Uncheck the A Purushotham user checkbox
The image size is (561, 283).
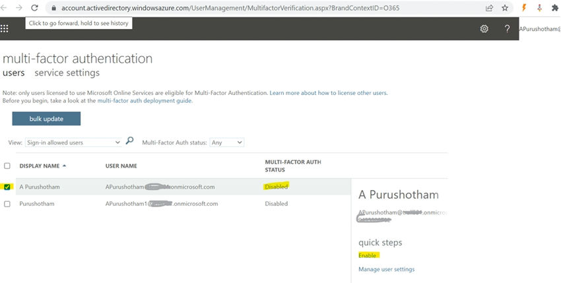point(7,187)
